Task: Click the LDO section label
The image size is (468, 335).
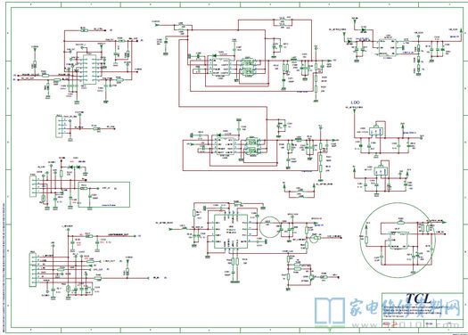Action: 356,102
